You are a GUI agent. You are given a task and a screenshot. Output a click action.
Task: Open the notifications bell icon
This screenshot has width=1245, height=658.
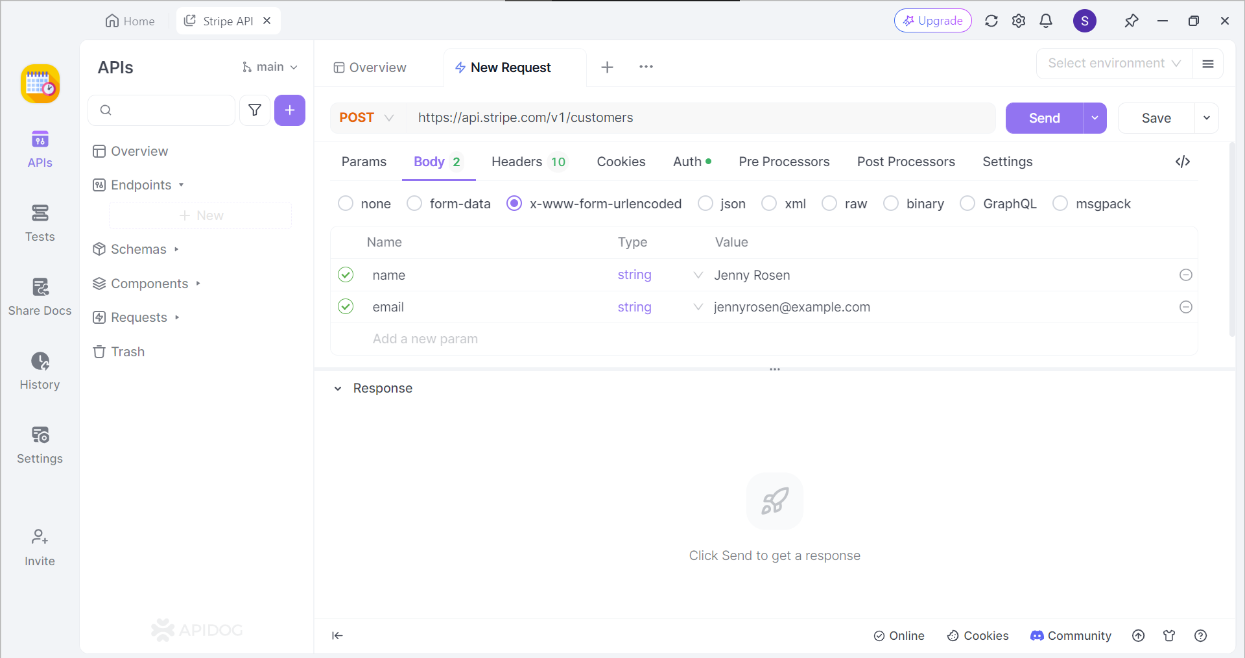coord(1046,21)
